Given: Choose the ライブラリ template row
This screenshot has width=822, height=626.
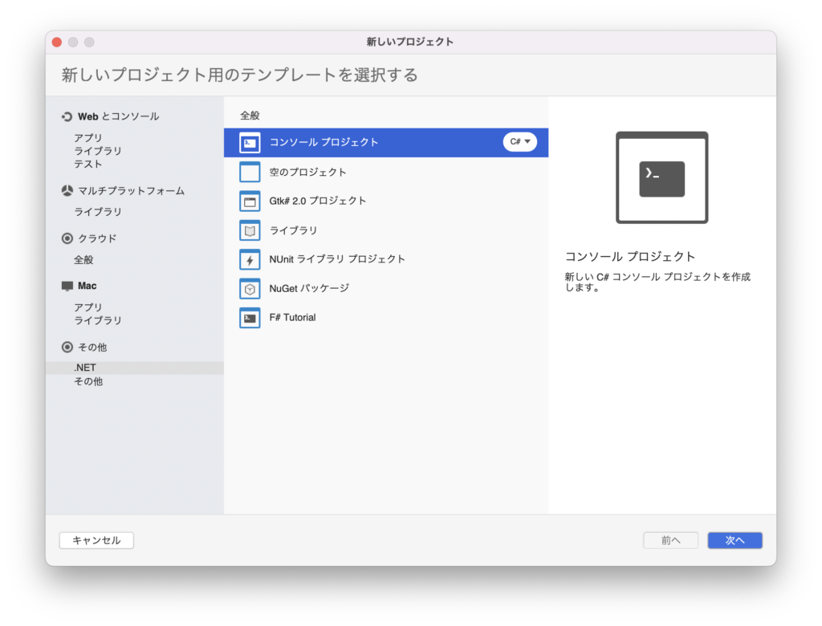Looking at the screenshot, I should [386, 230].
